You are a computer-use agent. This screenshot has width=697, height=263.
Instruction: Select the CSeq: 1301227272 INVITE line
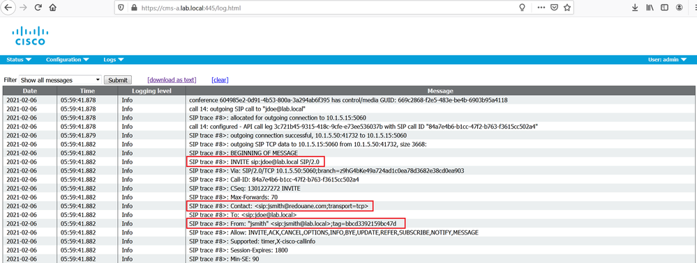(245, 189)
